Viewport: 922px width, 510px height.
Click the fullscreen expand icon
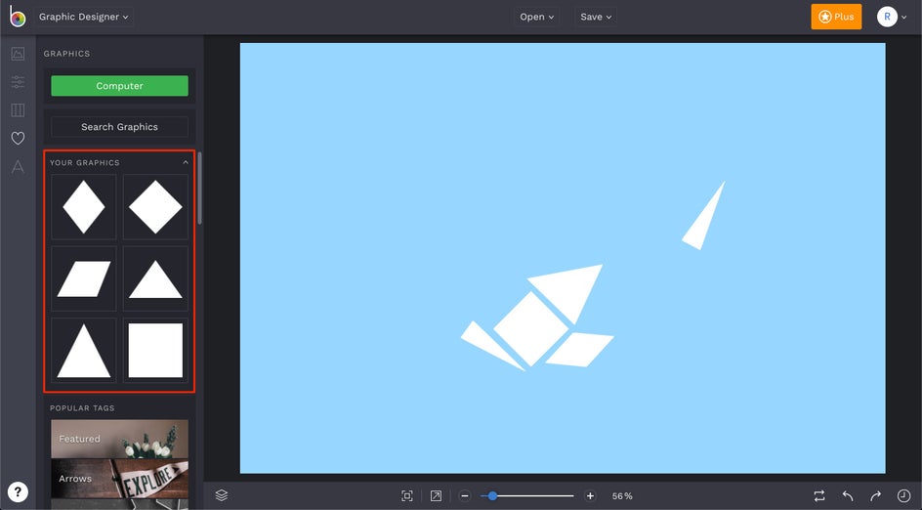point(436,496)
